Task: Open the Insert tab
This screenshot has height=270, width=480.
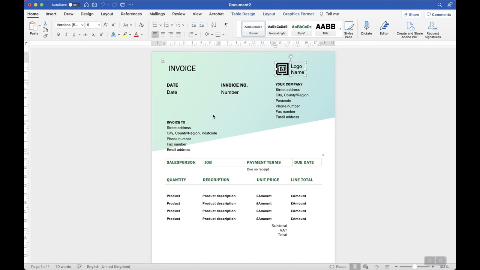Action: click(x=51, y=14)
